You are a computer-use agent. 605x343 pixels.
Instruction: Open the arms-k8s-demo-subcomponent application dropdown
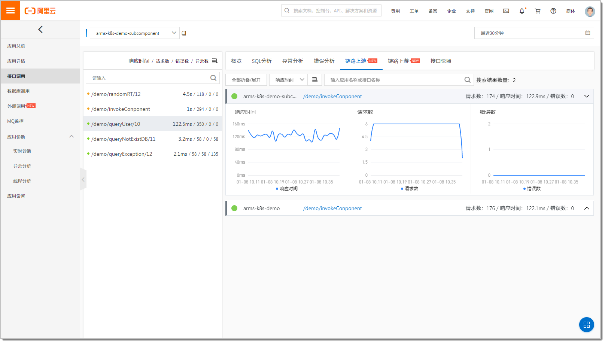135,33
